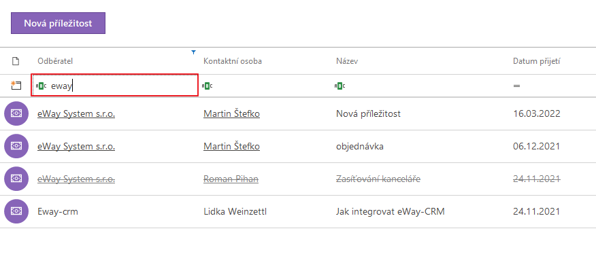Sort by the Datum přijetí column header
596x269 pixels.
click(536, 61)
